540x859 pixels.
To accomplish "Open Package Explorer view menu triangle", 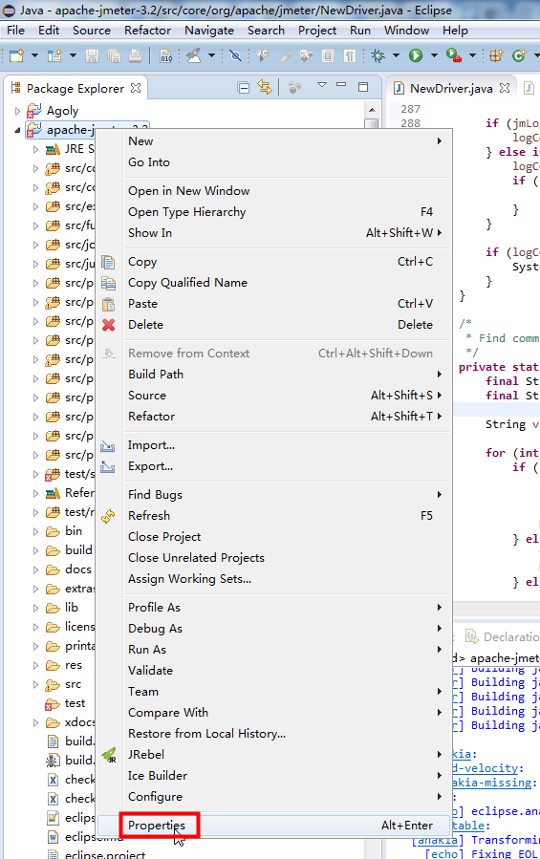I will point(322,85).
